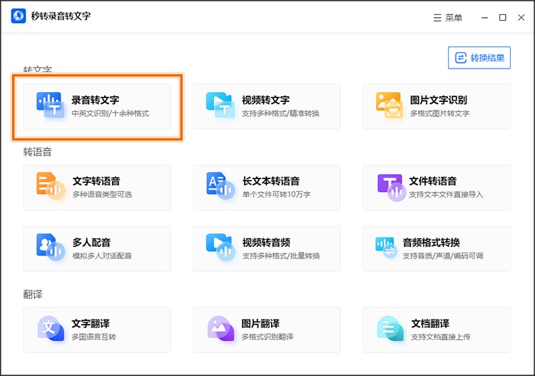The height and width of the screenshot is (376, 535).
Task: Close the application window
Action: pos(521,17)
